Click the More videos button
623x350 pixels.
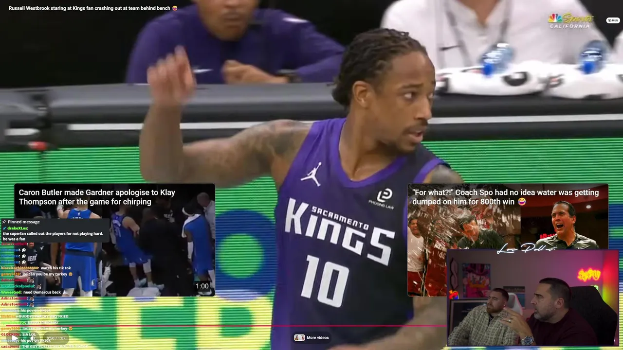(x=311, y=337)
